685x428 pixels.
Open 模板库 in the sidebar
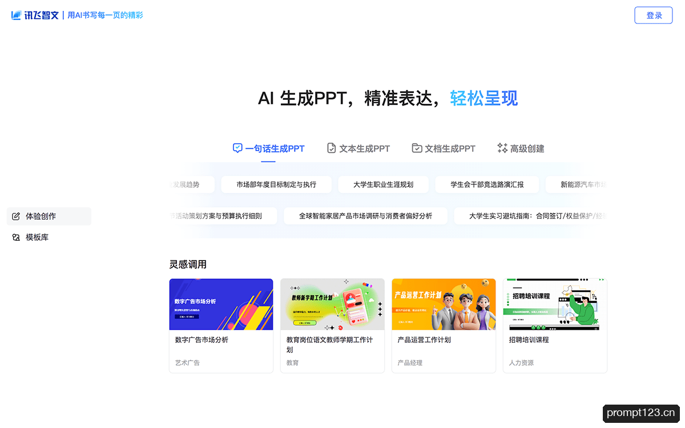[x=49, y=237]
